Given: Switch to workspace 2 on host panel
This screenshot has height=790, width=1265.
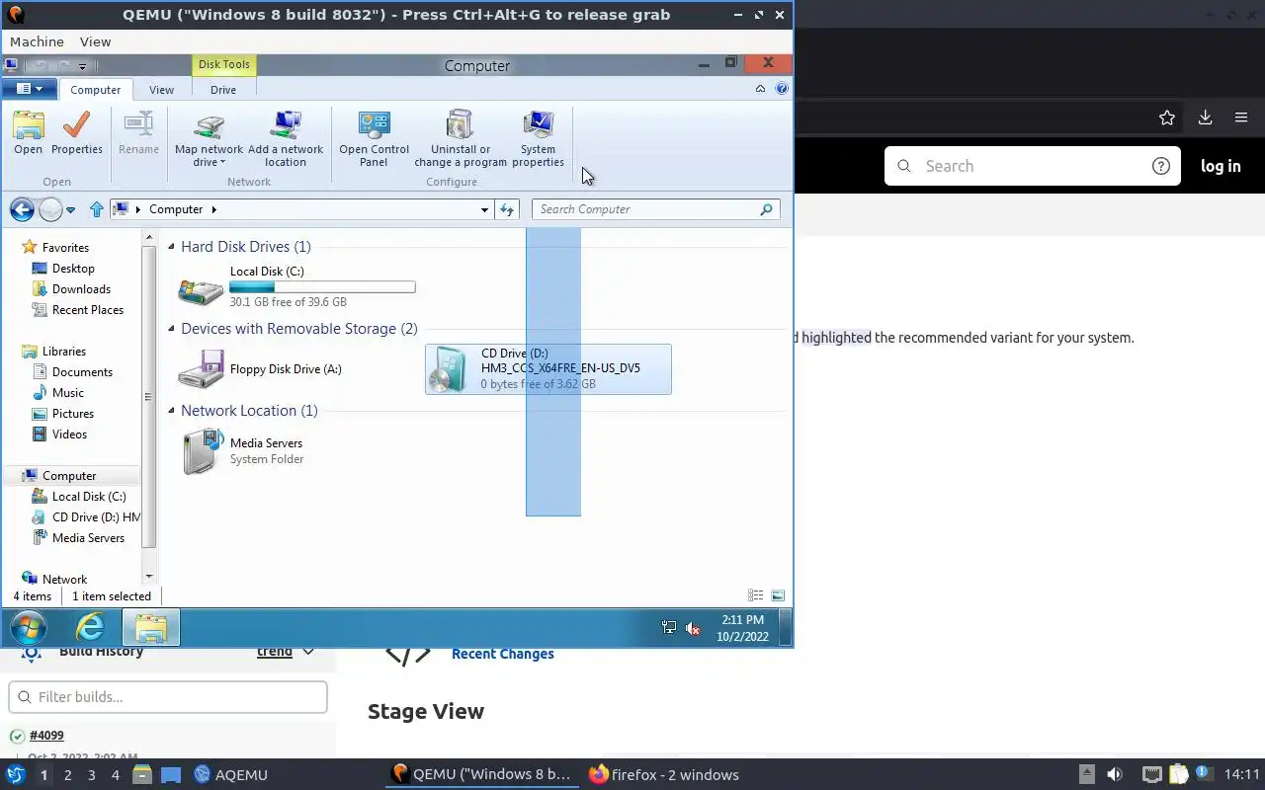Looking at the screenshot, I should pyautogui.click(x=67, y=775).
